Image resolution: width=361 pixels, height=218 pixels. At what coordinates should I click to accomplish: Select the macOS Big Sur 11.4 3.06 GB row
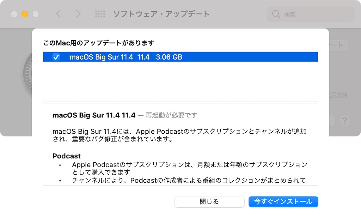(x=180, y=57)
